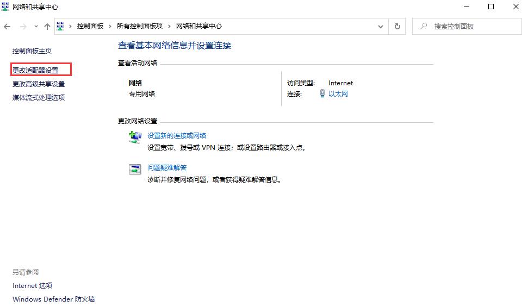
Task: Open 设置新的连接或网络 link
Action: point(177,135)
